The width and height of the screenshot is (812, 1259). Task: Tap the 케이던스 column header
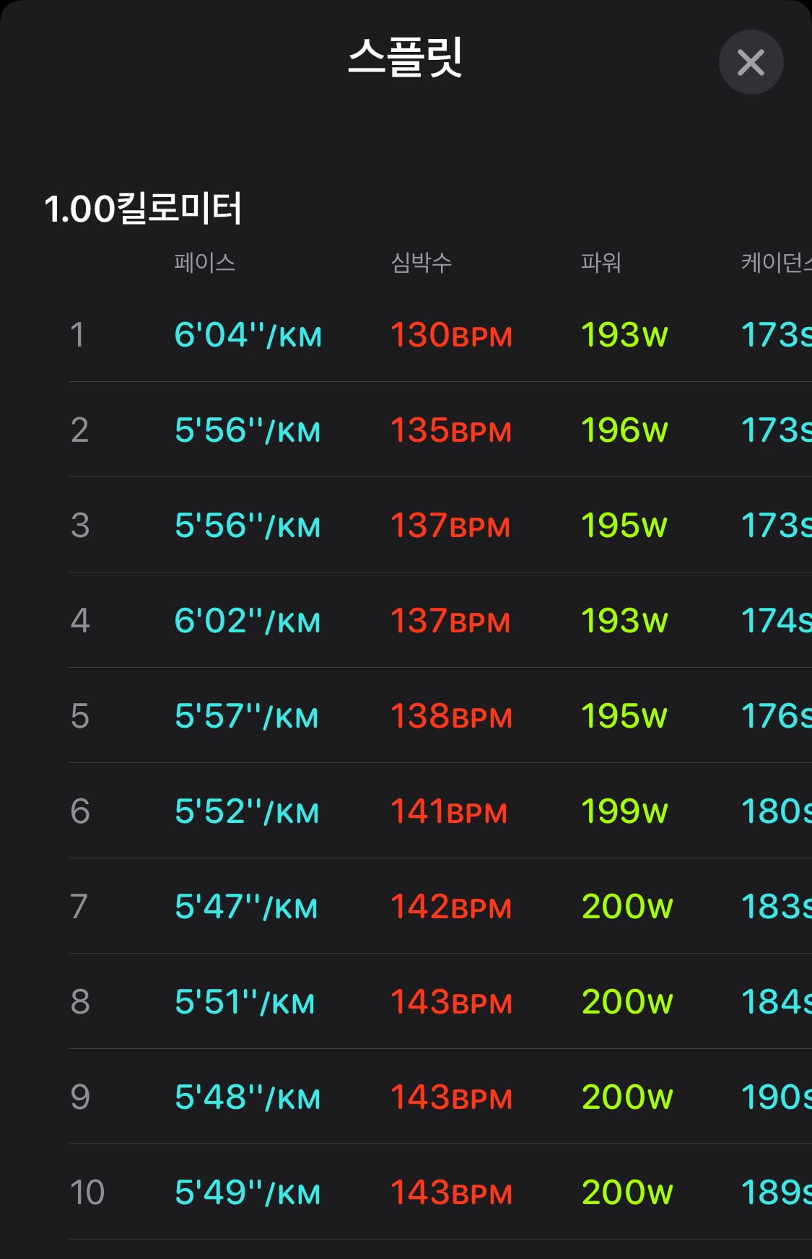coord(777,262)
